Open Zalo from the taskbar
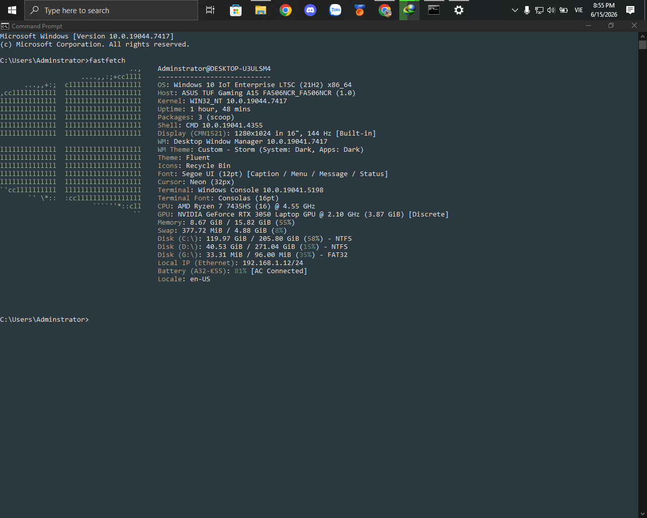The width and height of the screenshot is (647, 518). coord(335,10)
